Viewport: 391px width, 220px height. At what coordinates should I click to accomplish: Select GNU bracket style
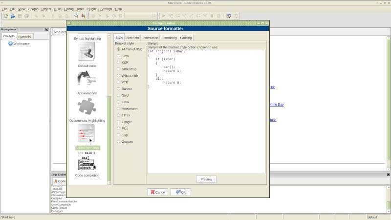tap(123, 95)
